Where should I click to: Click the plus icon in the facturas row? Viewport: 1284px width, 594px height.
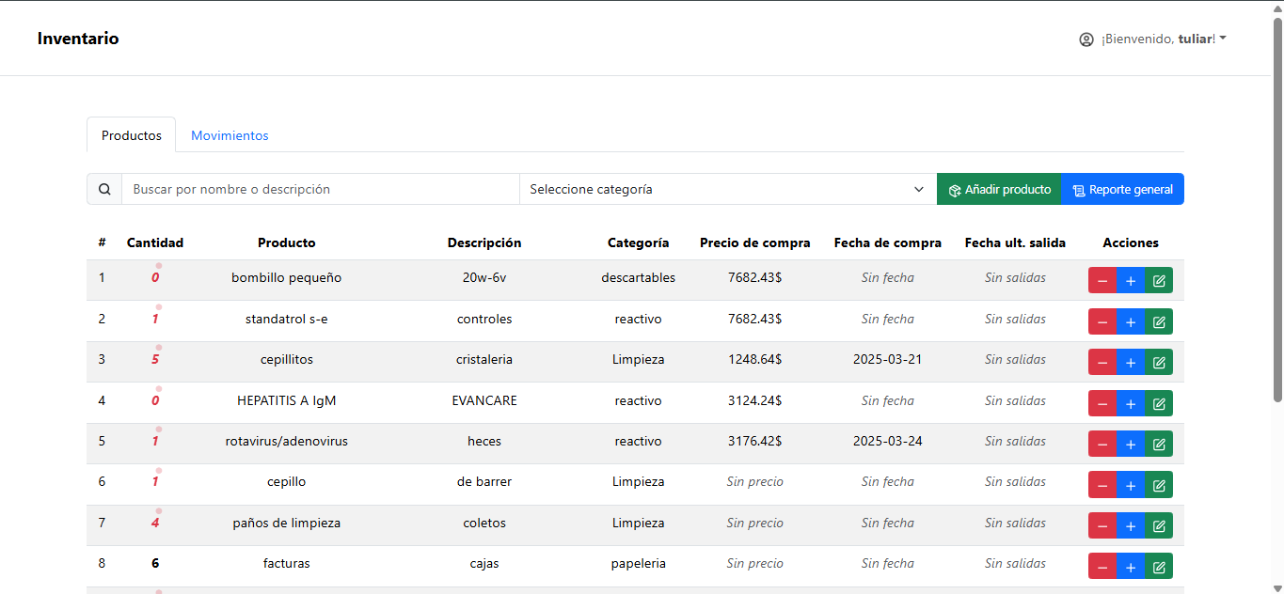(1131, 567)
